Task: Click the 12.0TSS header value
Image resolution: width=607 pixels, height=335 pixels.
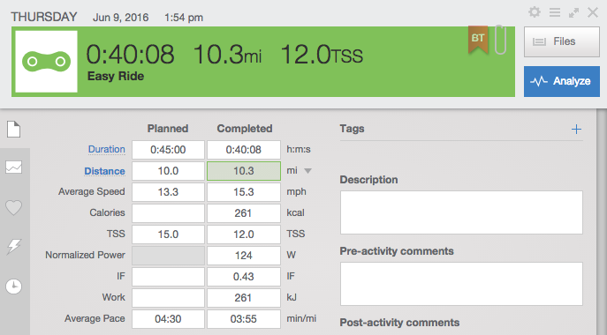Action: pyautogui.click(x=322, y=54)
